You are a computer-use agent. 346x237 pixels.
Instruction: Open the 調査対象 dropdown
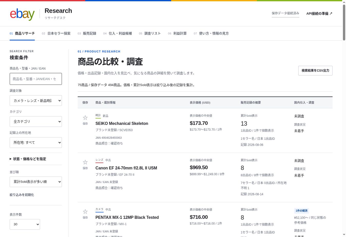click(x=36, y=101)
